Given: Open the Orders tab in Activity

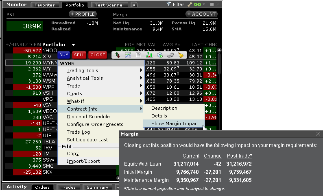Looking at the screenshot, I should [x=42, y=187].
